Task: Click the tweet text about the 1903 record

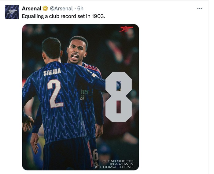Action: pyautogui.click(x=63, y=16)
